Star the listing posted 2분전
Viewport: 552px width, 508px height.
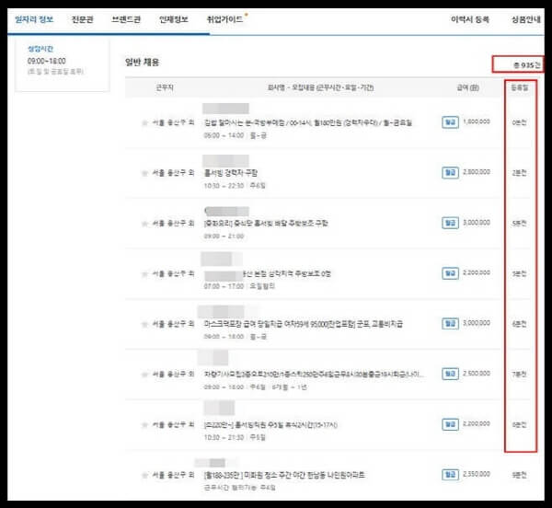pyautogui.click(x=144, y=173)
